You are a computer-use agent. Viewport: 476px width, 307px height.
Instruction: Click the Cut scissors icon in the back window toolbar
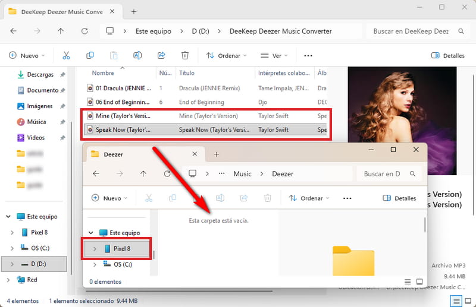66,55
